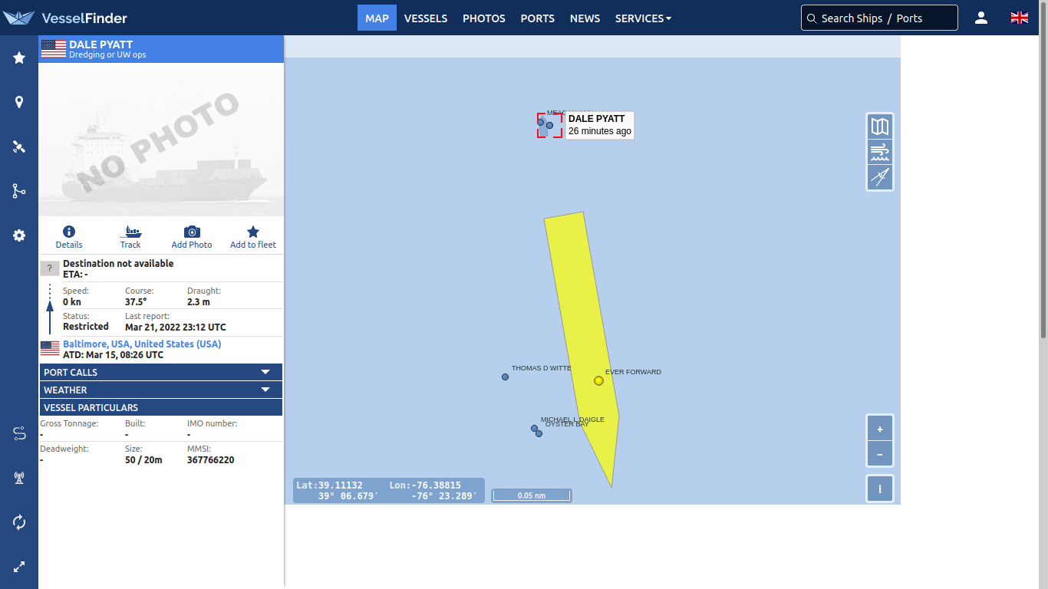Change language via UK flag
The width and height of the screenshot is (1048, 589).
coord(1020,18)
